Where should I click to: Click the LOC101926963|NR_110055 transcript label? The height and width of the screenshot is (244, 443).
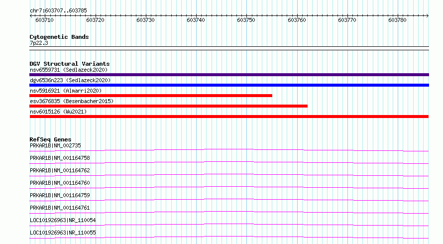[63, 233]
